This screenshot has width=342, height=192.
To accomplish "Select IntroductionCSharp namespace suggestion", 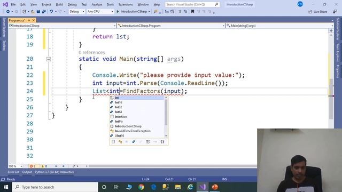I will (137, 126).
